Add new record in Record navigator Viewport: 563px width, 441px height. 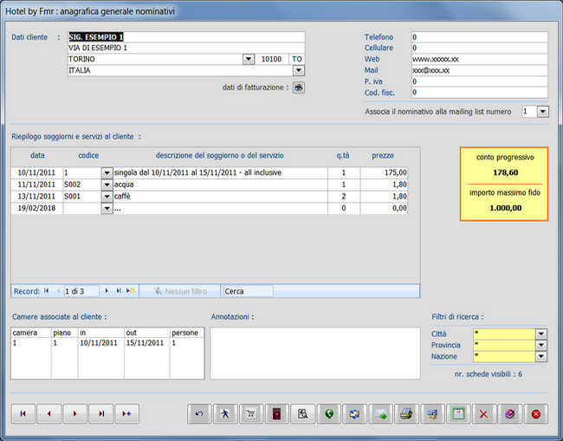pyautogui.click(x=130, y=291)
